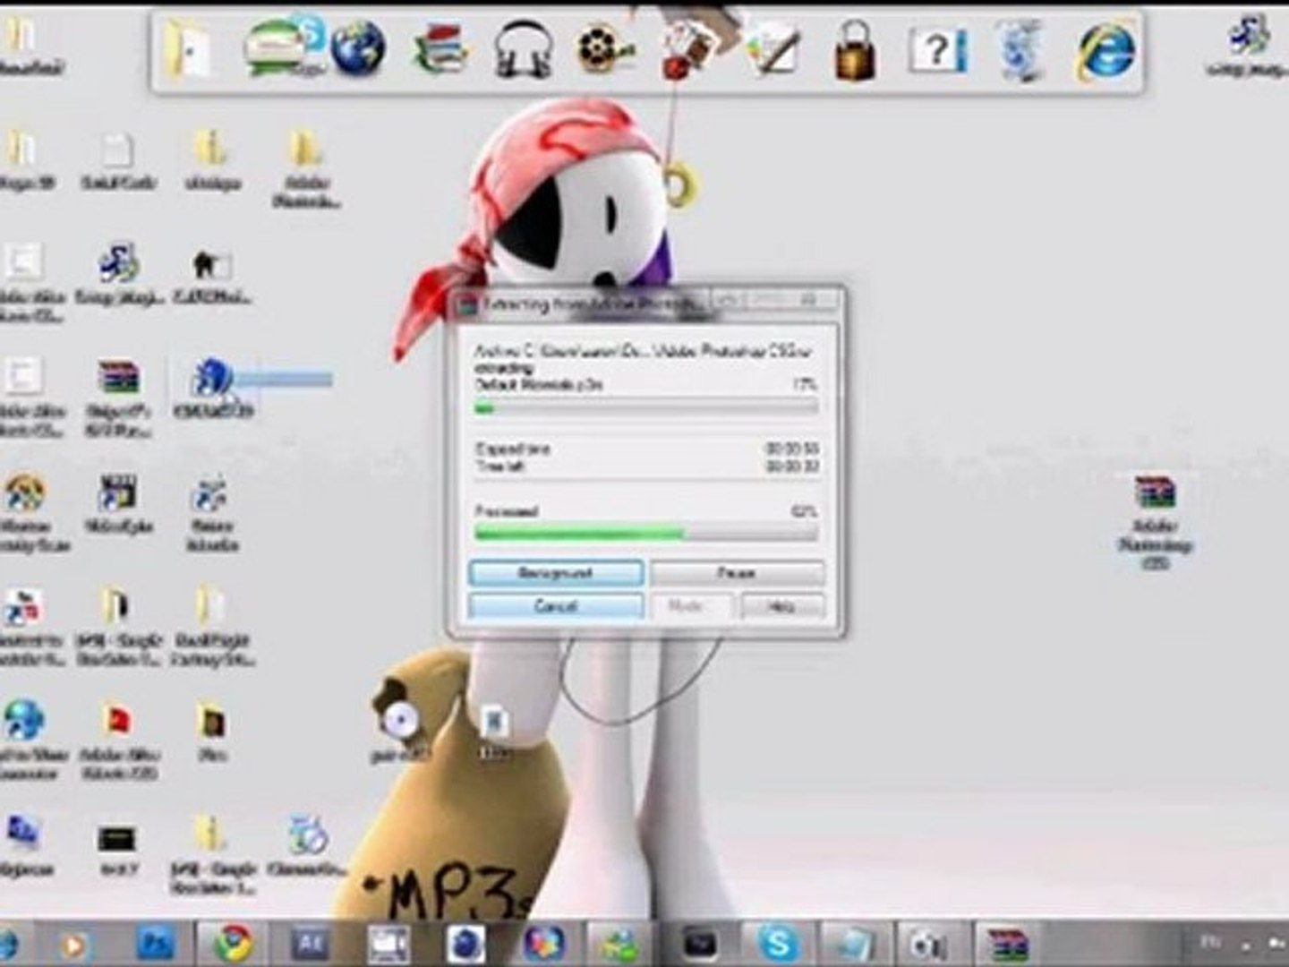Launch Photoshop from the taskbar
Viewport: 1289px width, 967px height.
tap(157, 944)
